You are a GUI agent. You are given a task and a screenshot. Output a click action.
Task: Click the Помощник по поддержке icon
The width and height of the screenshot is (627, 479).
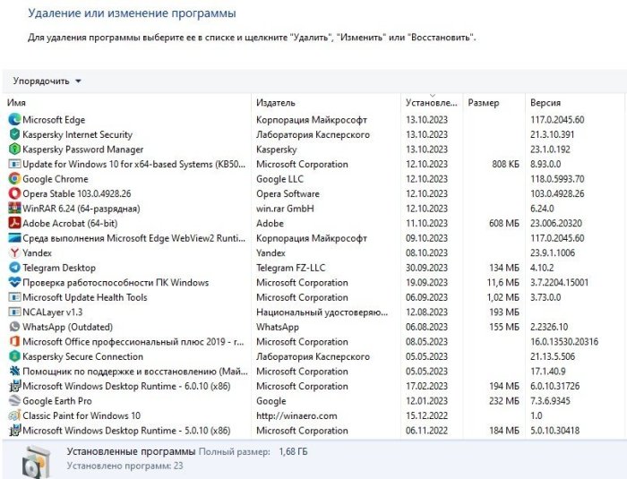pyautogui.click(x=14, y=371)
